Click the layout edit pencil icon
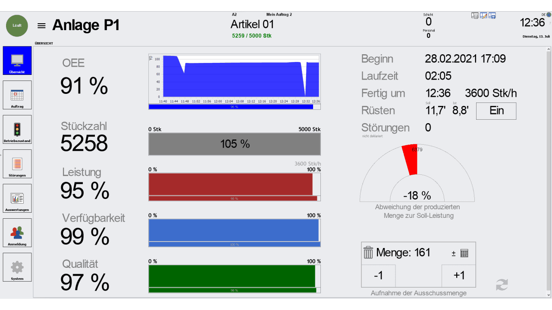Screen dimensions: 552x310 pos(483,16)
